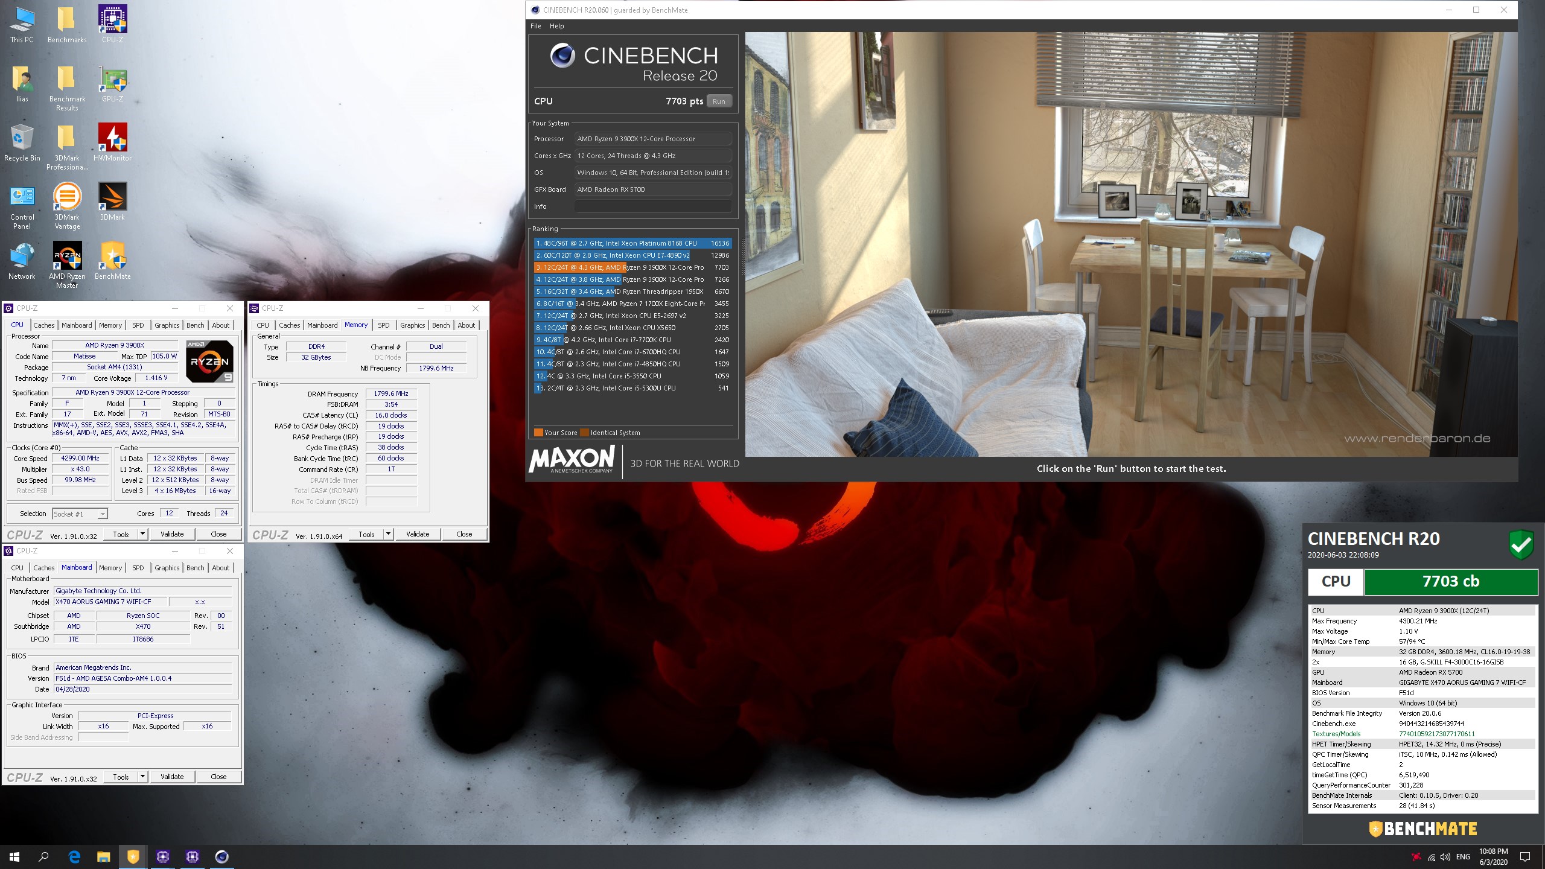
Task: Click Tools button in the CPU-Z Mainboard window
Action: tap(121, 777)
